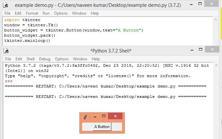The height and width of the screenshot is (139, 222).
Task: Close the example demo.py editor window
Action: tap(211, 4)
